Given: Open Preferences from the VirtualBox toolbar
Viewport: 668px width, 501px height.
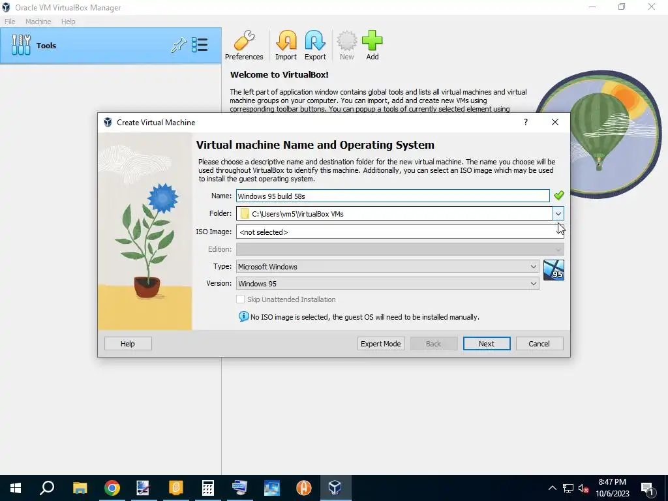Looking at the screenshot, I should [x=244, y=46].
